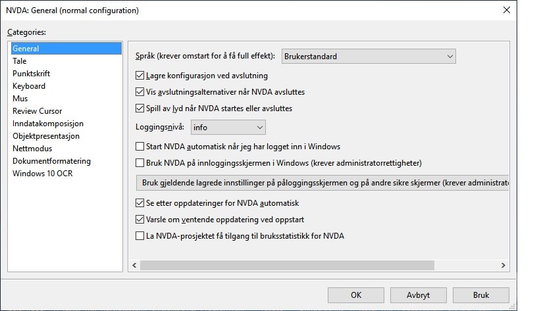The height and width of the screenshot is (311, 539).
Task: Go to Windows 10 OCR settings
Action: coord(42,174)
